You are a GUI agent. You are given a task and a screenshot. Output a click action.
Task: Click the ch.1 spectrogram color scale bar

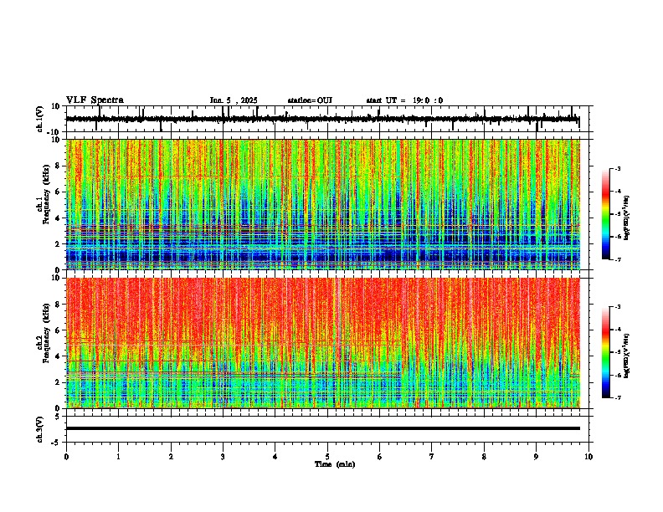[x=606, y=214]
